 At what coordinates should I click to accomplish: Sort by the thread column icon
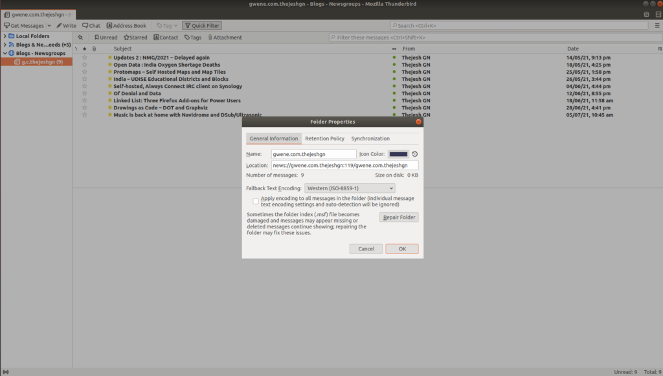click(x=76, y=49)
